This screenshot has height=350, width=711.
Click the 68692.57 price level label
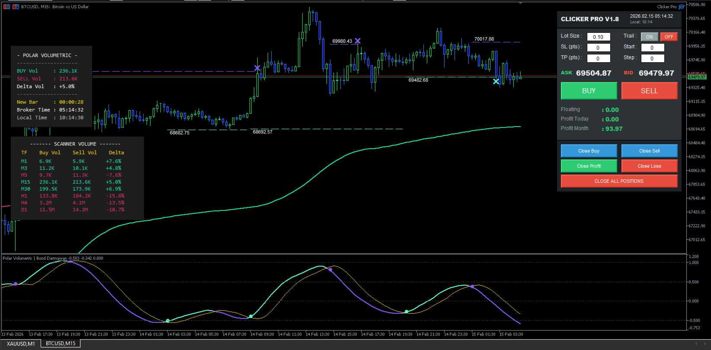coord(263,132)
